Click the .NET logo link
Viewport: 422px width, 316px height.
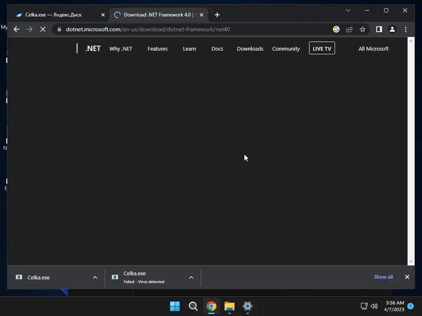pos(93,49)
